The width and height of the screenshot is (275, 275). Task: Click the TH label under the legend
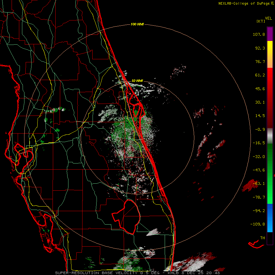262,238
